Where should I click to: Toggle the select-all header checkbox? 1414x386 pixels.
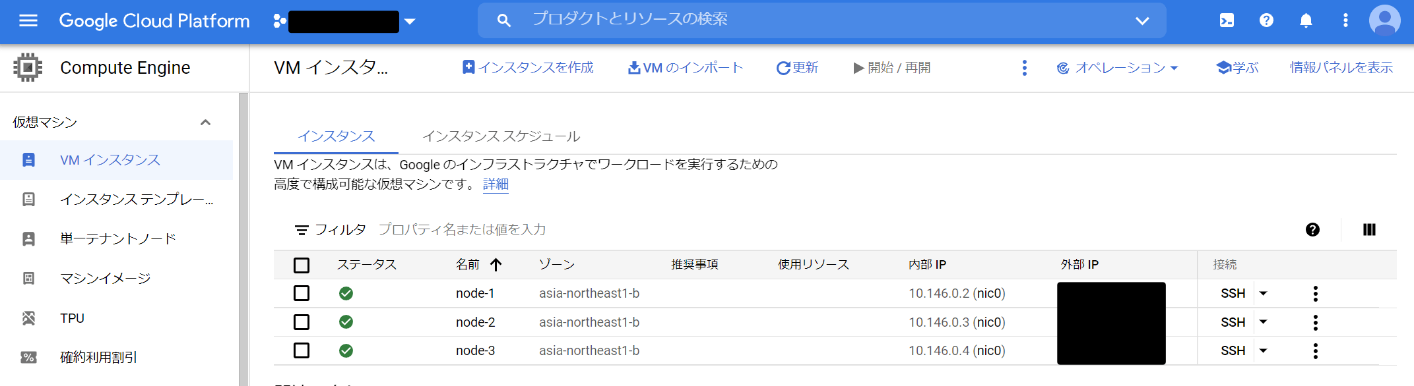302,265
